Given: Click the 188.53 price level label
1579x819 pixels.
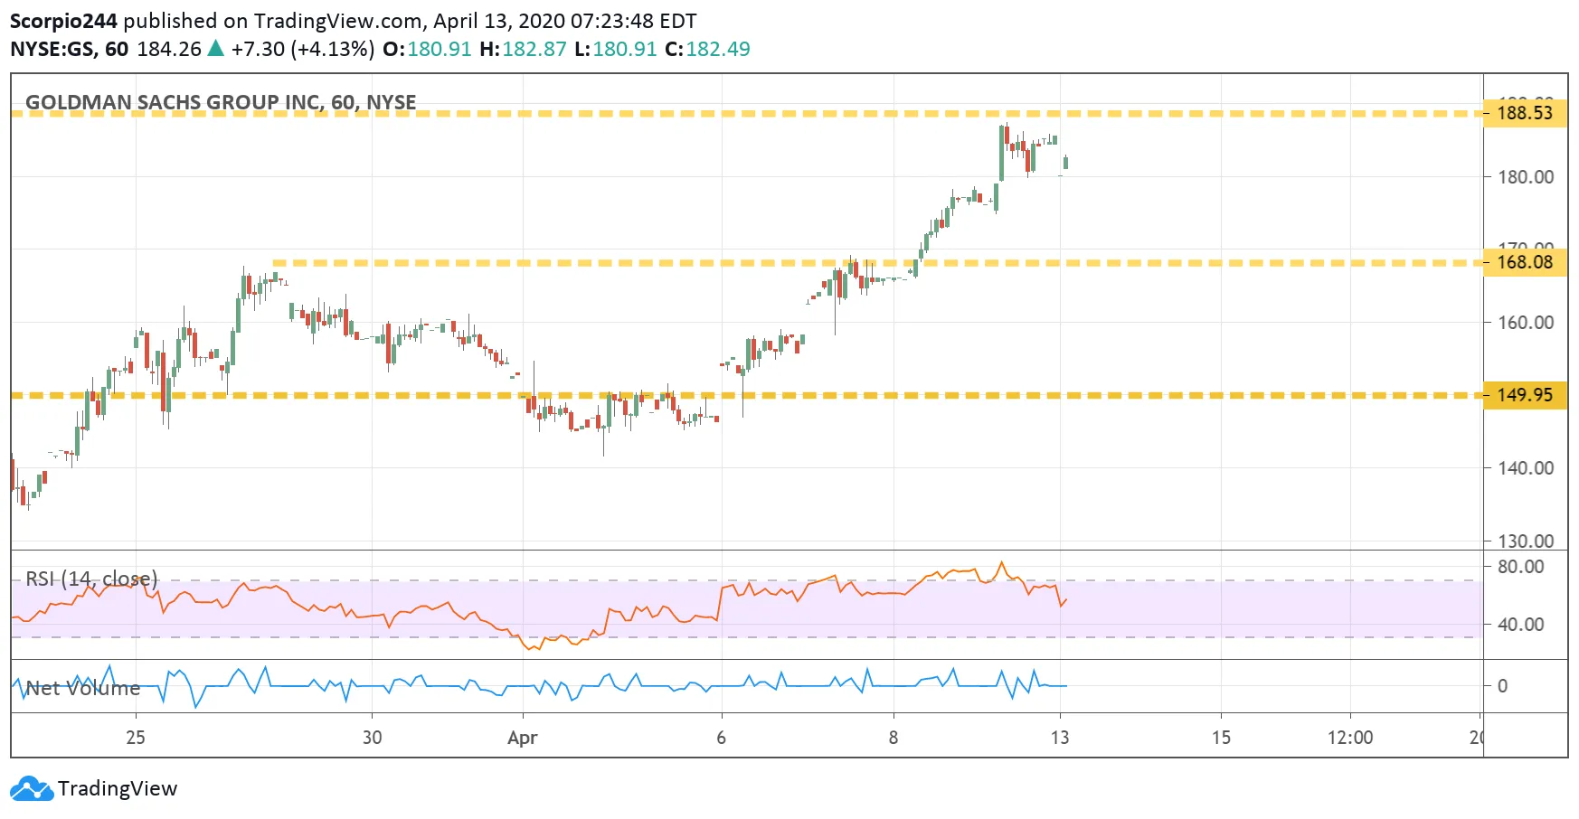Looking at the screenshot, I should click(x=1525, y=113).
